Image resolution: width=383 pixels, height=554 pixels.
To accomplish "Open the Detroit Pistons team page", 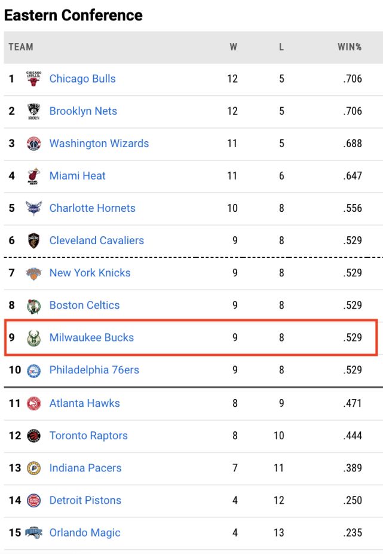I will pos(85,500).
